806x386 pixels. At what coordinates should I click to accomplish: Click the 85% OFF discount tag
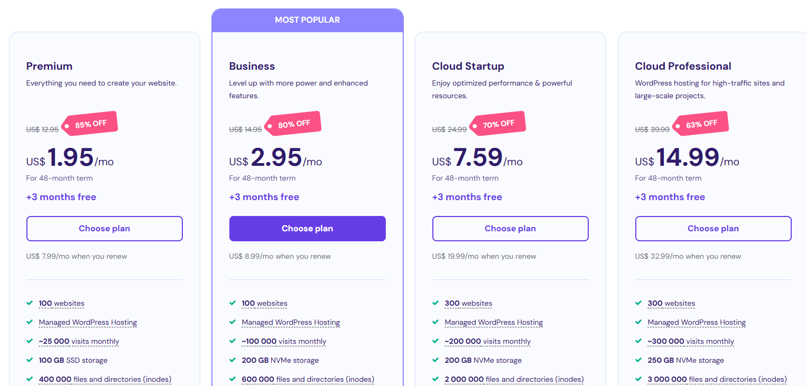point(90,125)
